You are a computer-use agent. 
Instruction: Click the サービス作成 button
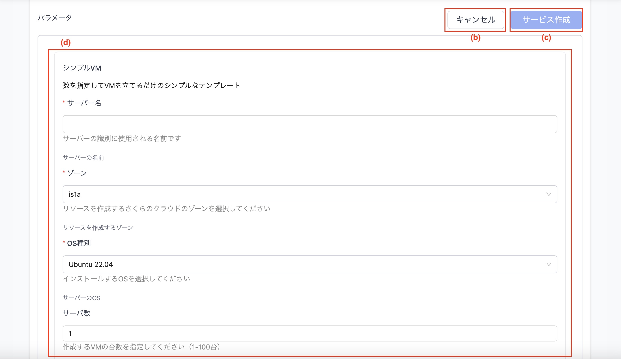[546, 20]
